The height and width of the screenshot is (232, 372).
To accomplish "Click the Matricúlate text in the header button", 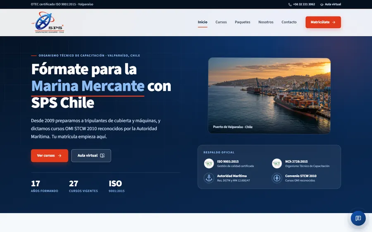I will point(320,22).
